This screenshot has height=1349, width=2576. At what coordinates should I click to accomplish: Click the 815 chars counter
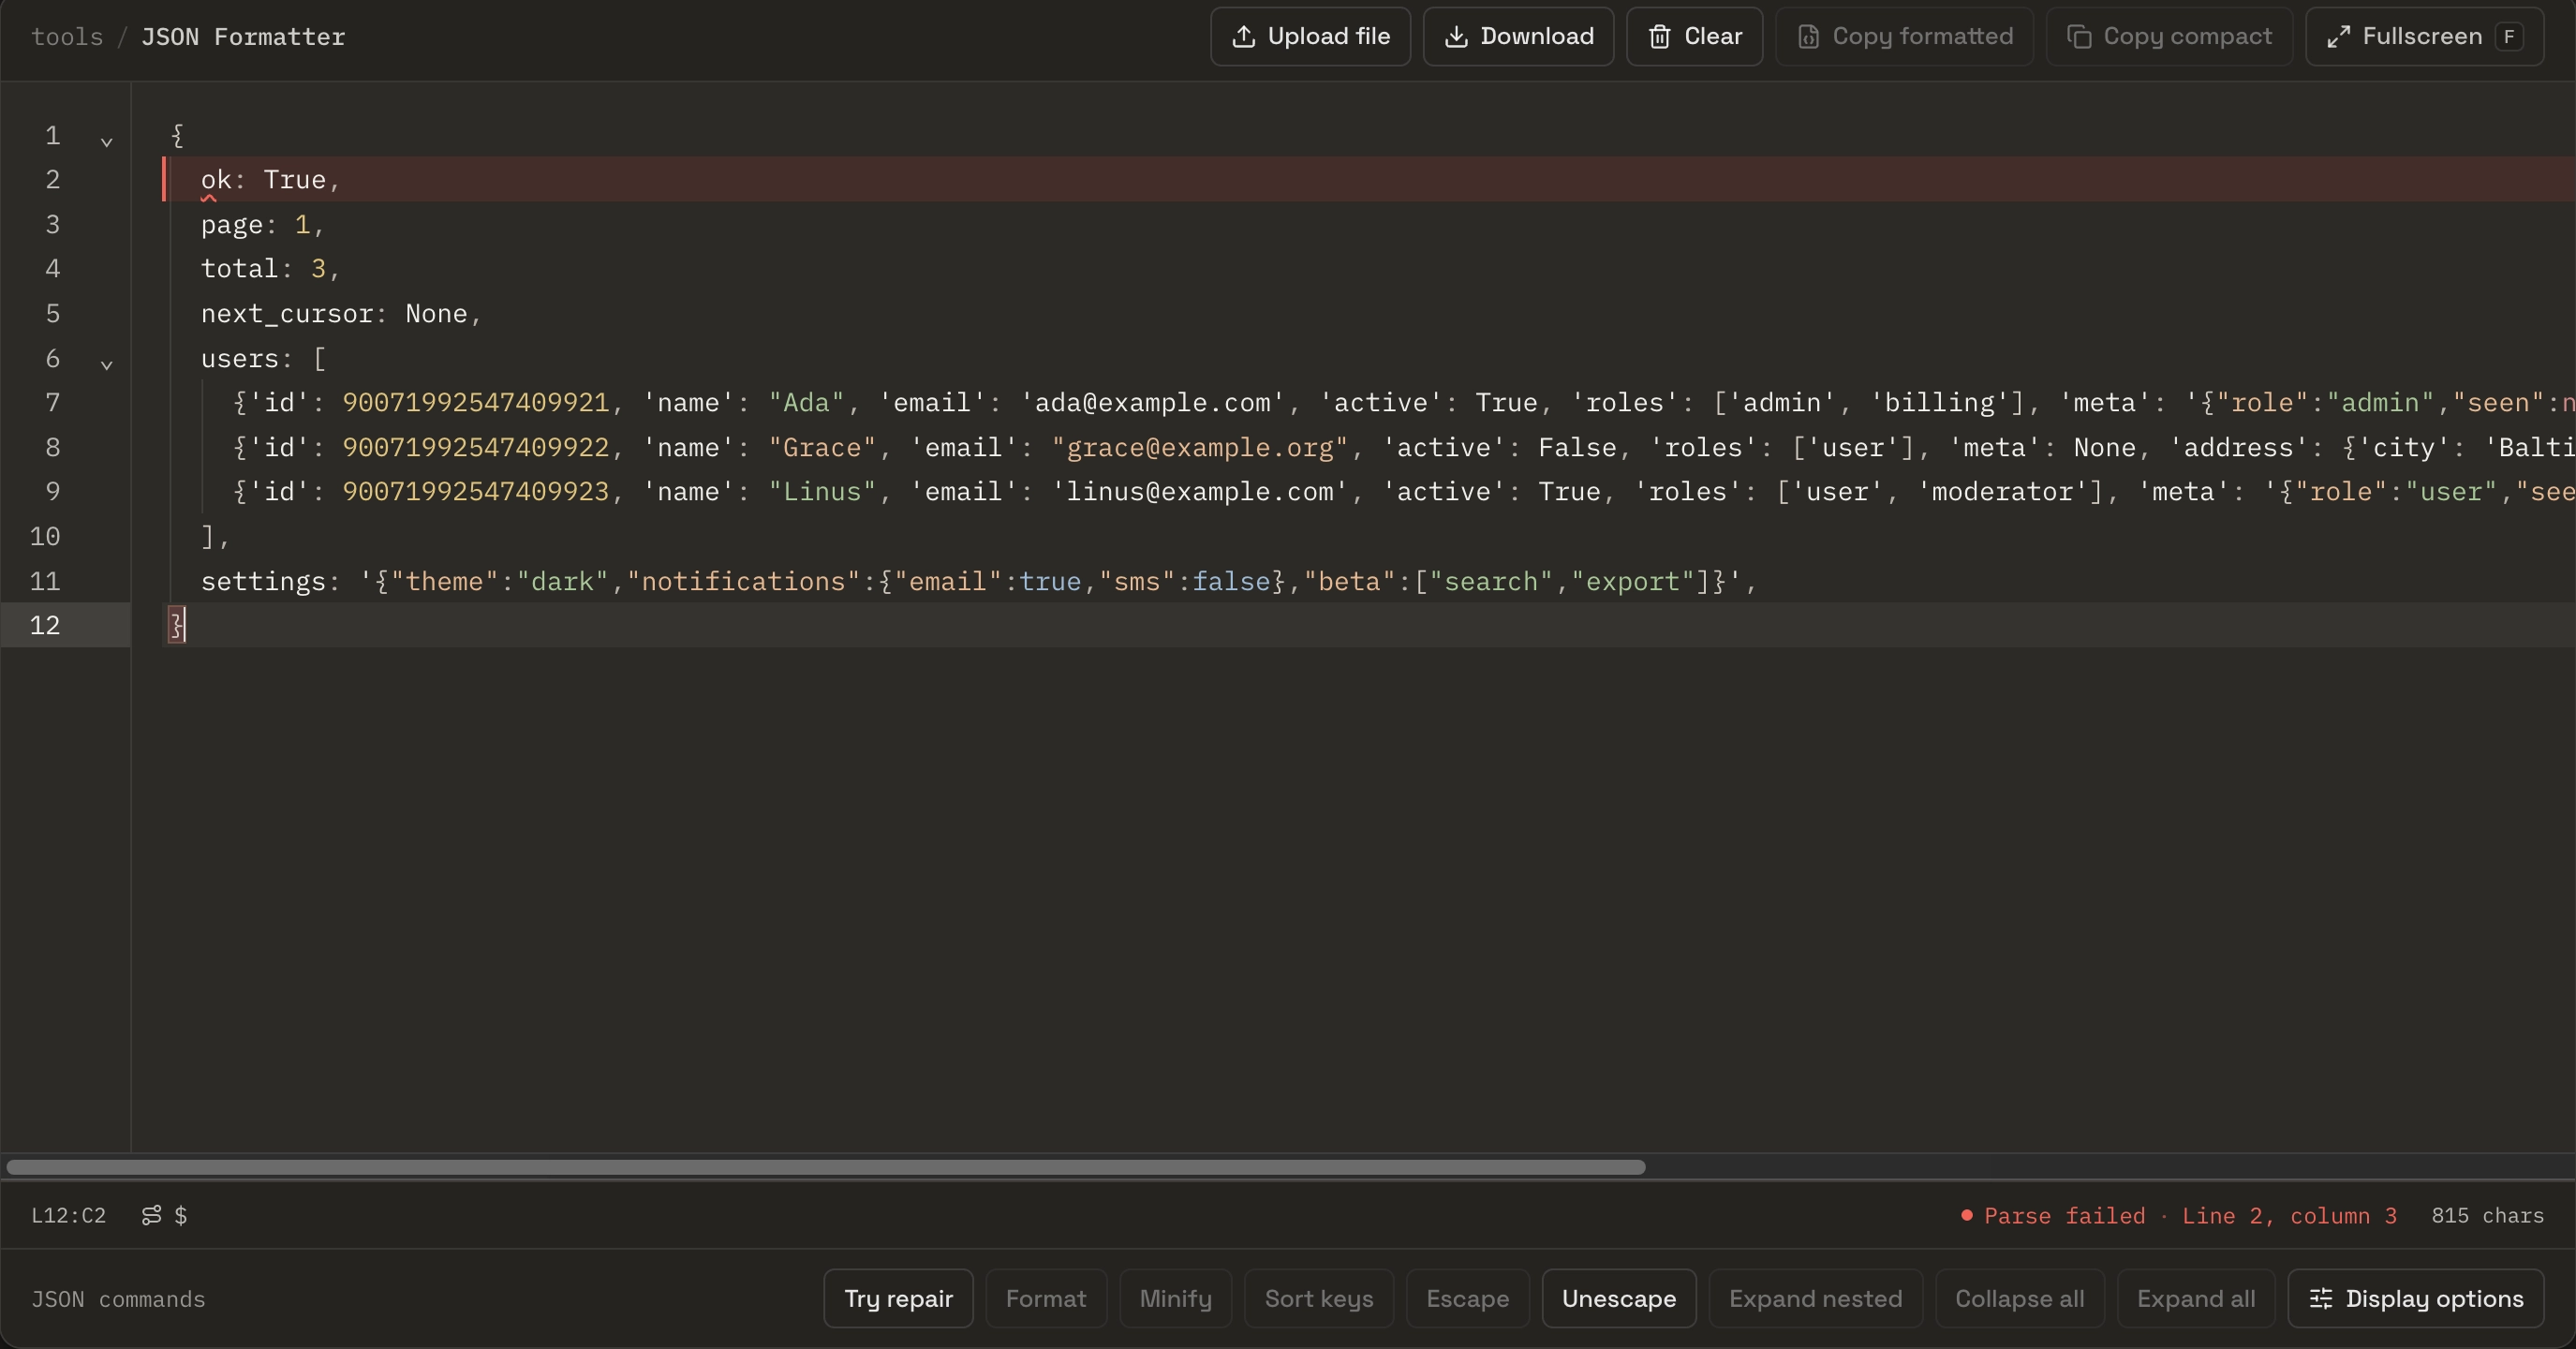[2487, 1215]
